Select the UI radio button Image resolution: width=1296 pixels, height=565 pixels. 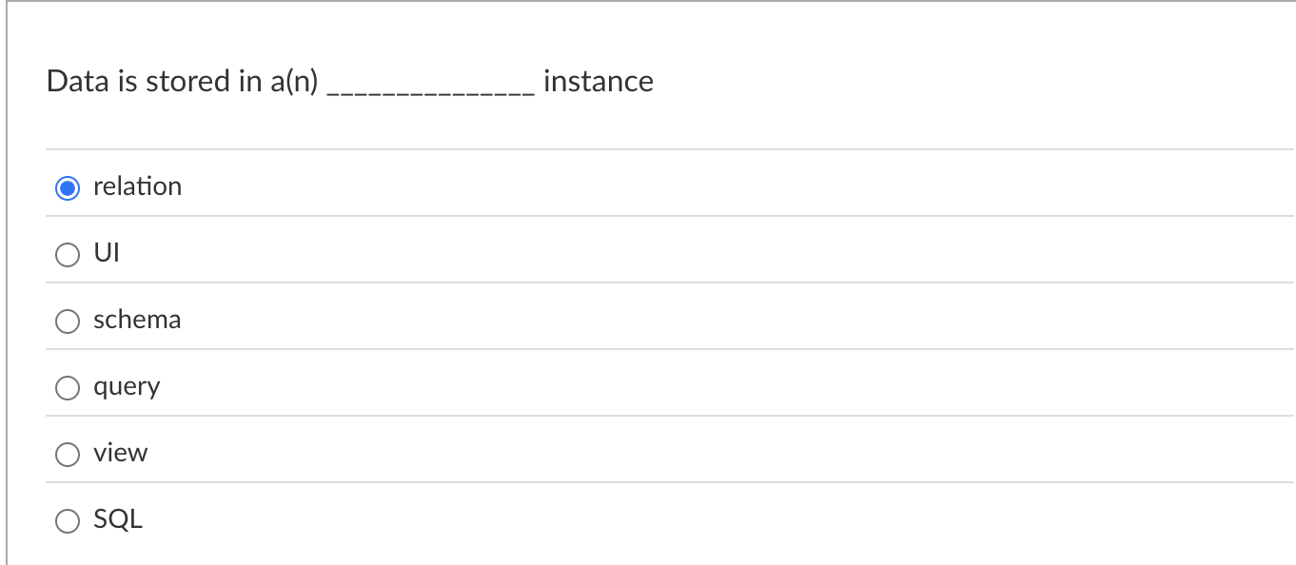pyautogui.click(x=67, y=254)
